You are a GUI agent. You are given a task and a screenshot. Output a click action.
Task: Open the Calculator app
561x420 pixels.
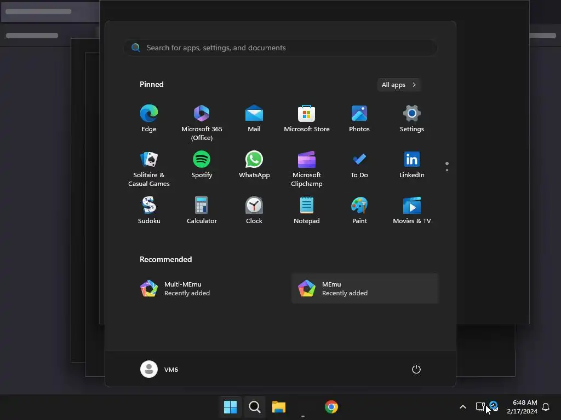tap(202, 211)
